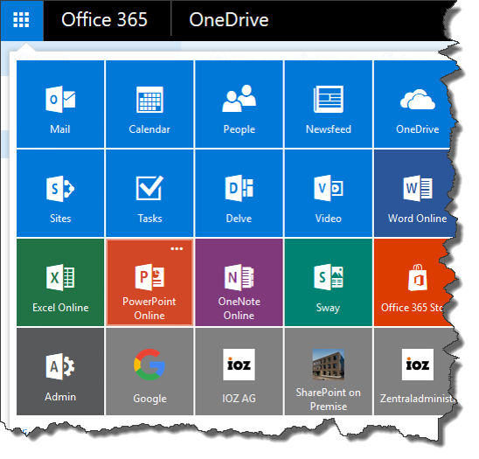Launch OneNote Online tile
This screenshot has width=479, height=459.
[x=239, y=282]
